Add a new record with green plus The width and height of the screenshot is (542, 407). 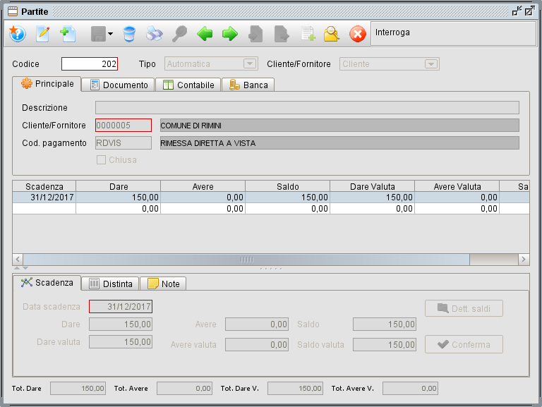[x=68, y=34]
